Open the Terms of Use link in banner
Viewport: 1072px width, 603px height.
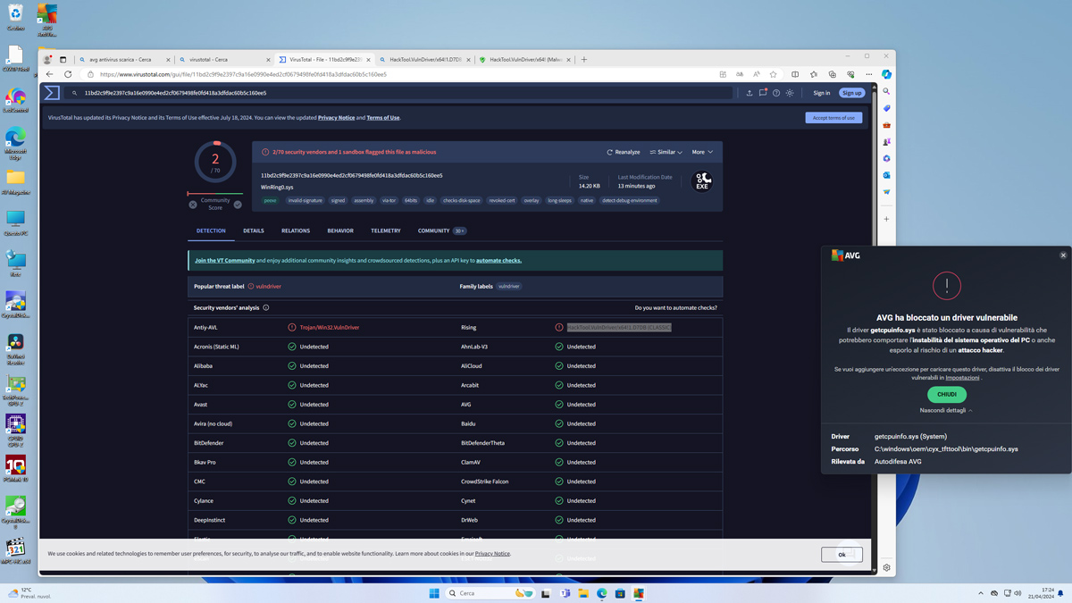tap(383, 118)
